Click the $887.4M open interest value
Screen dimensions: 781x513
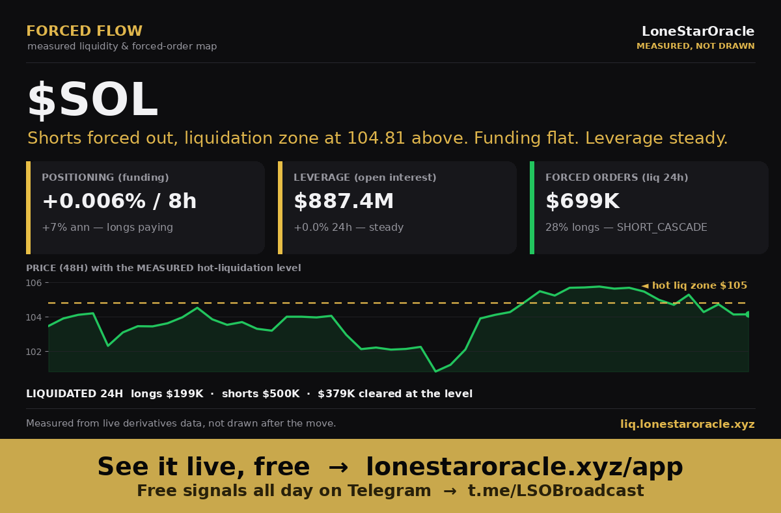point(344,202)
